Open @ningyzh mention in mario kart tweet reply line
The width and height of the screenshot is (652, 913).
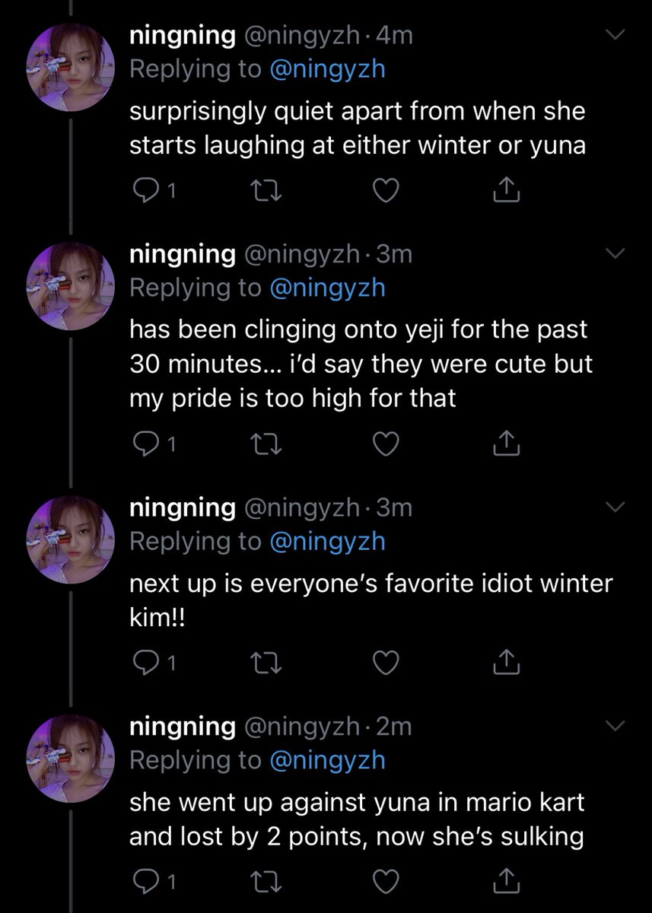click(x=328, y=760)
